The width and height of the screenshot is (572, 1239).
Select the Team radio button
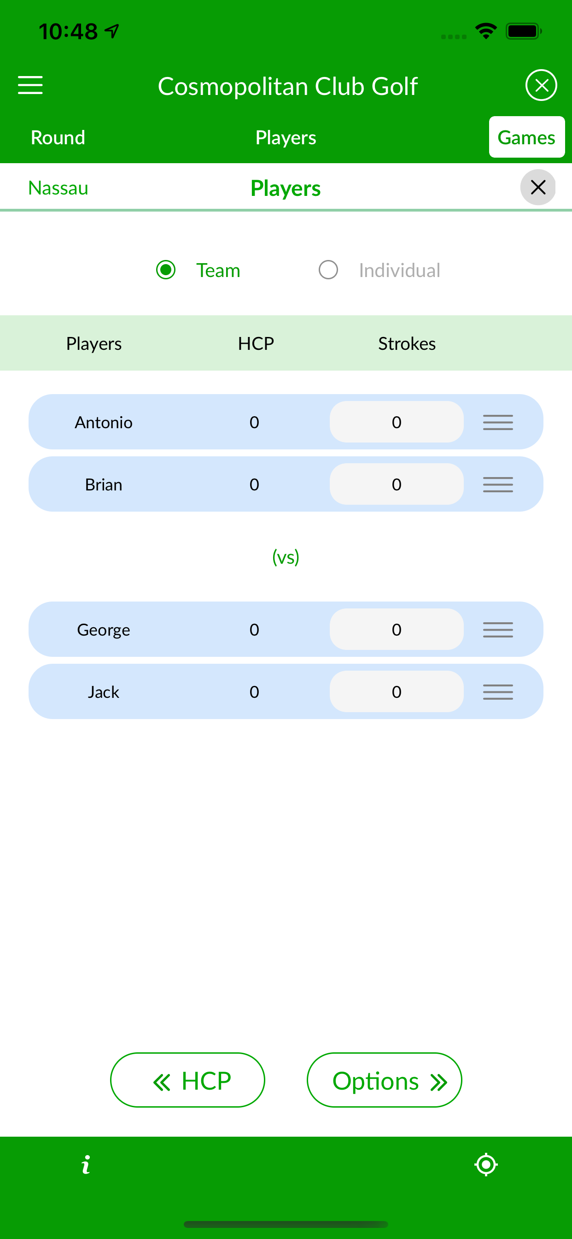(166, 270)
